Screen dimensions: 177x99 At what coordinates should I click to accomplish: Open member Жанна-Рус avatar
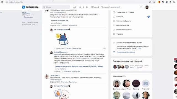pos(126,83)
